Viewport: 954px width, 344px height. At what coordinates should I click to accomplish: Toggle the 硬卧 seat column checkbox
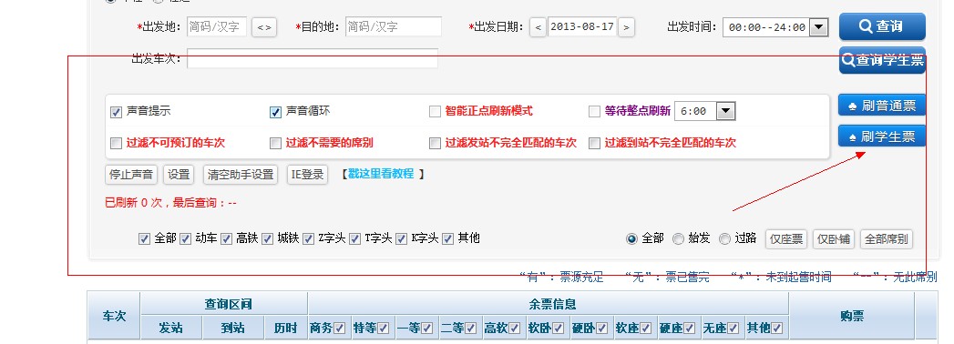pyautogui.click(x=602, y=329)
